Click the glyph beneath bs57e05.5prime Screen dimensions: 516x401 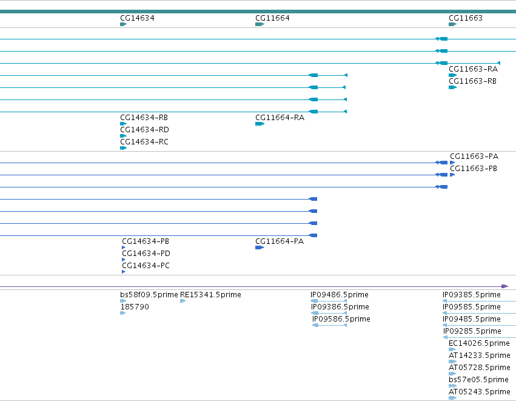pos(452,386)
